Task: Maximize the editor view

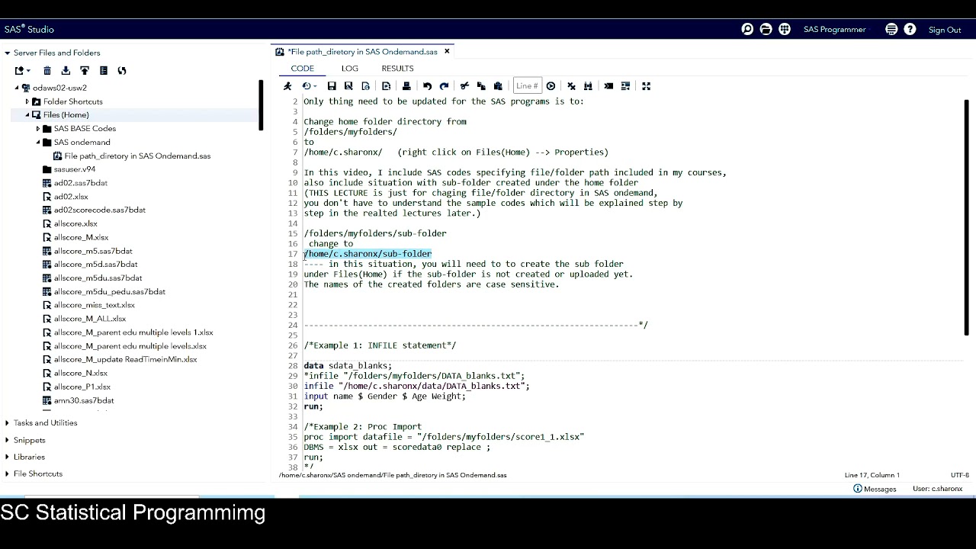Action: (646, 86)
